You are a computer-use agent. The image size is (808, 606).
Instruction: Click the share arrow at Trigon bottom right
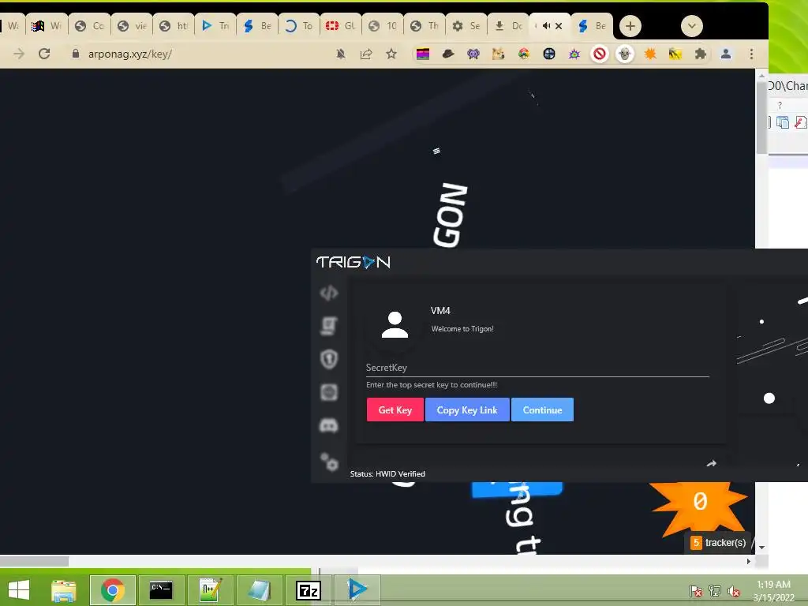[711, 463]
